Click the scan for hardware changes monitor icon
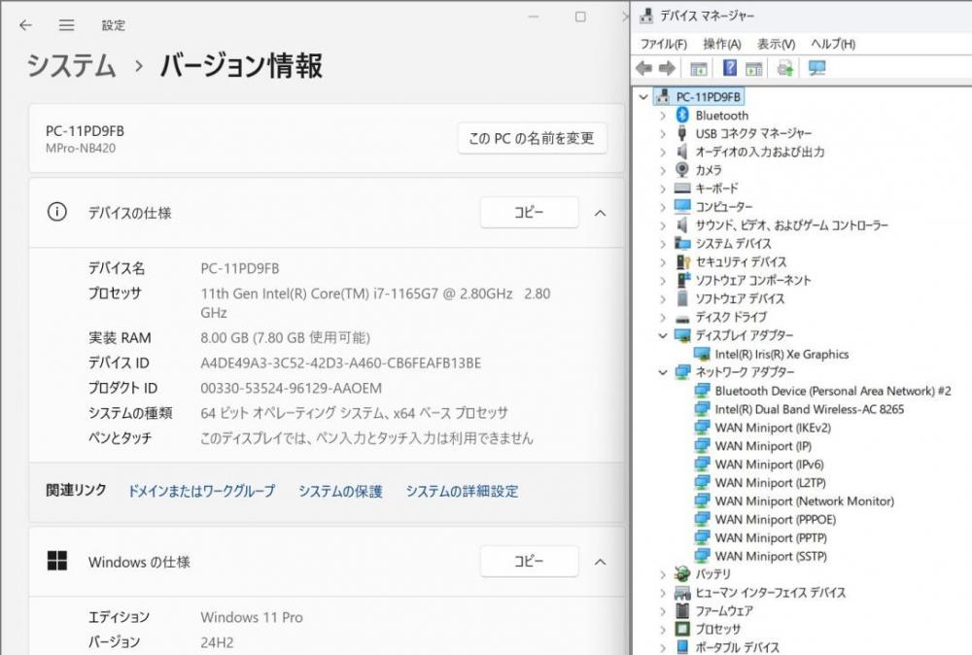 817,68
